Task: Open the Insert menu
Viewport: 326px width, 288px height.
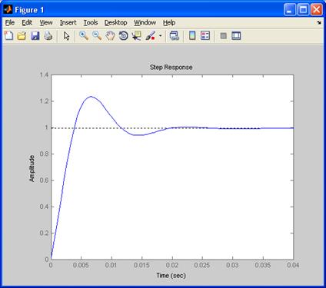Action: tap(68, 22)
